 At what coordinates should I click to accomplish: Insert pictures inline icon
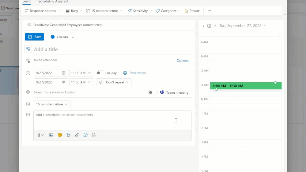pos(51,135)
